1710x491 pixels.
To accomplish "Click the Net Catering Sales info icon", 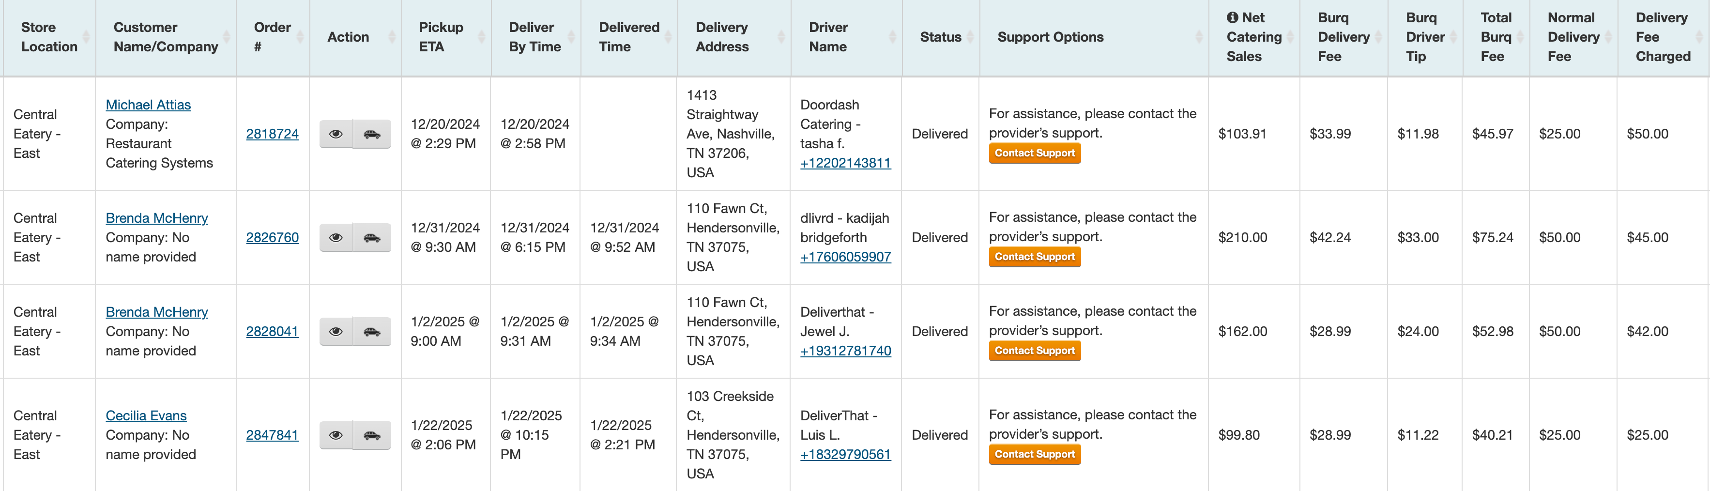I will 1232,18.
